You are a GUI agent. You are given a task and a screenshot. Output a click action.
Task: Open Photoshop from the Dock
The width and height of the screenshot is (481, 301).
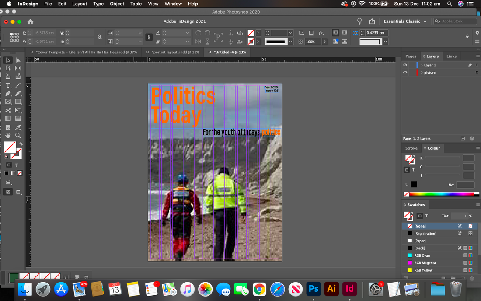(314, 289)
